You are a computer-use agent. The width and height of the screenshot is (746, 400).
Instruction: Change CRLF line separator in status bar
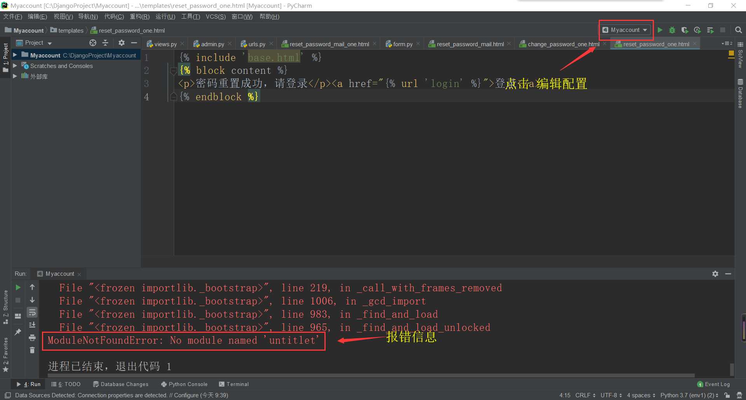(x=585, y=395)
